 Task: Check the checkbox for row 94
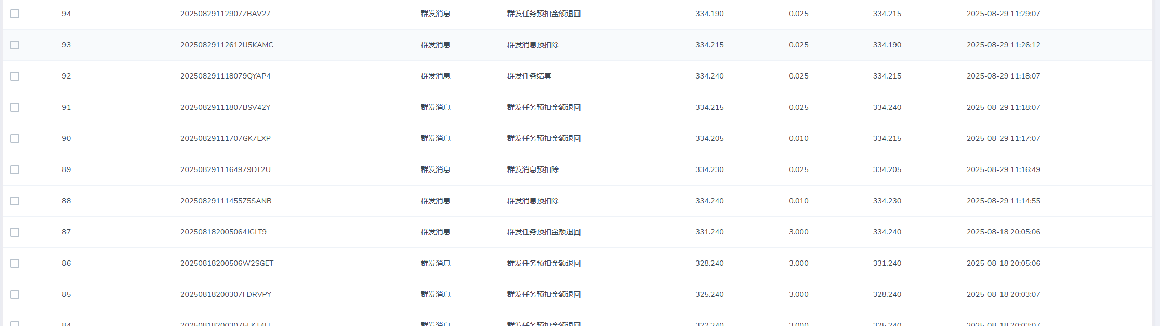point(15,14)
